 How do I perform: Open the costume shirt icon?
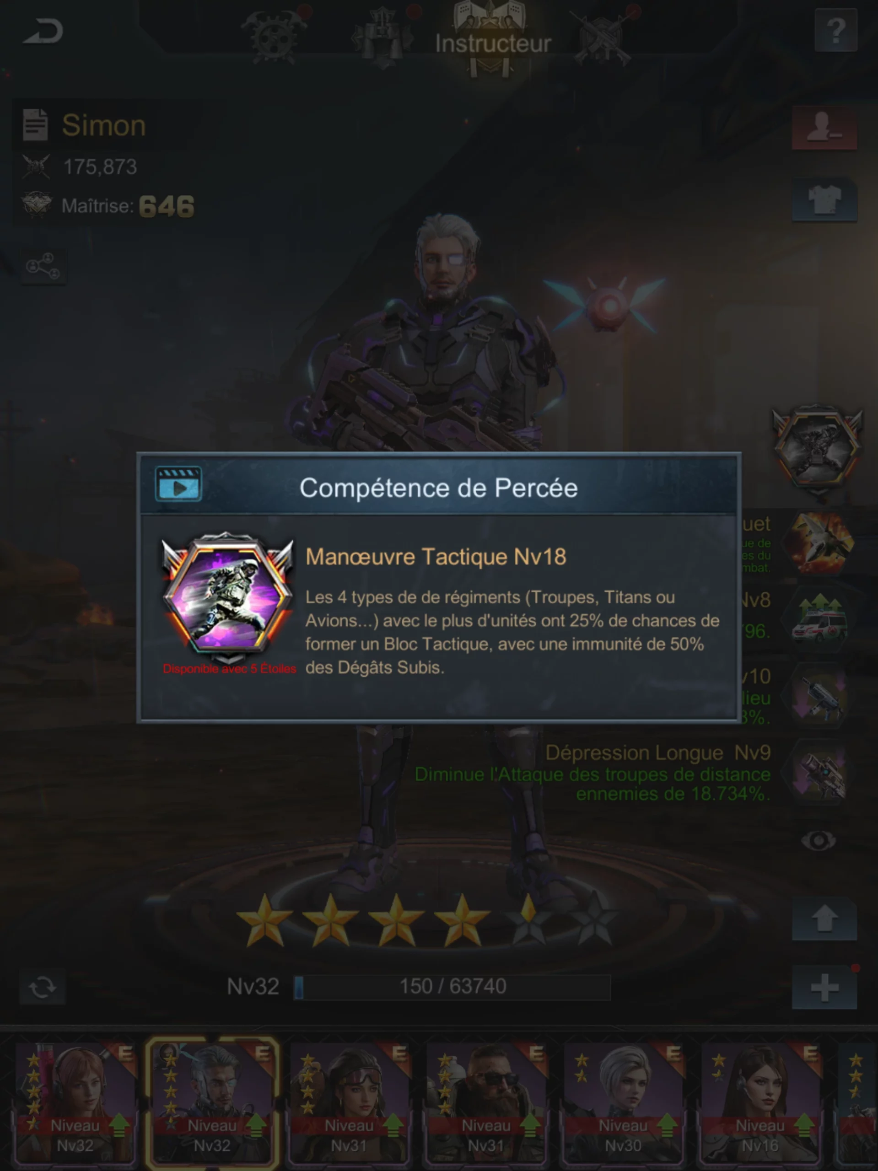[x=824, y=199]
